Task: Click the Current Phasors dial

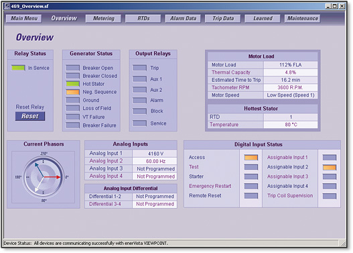Action: click(44, 176)
